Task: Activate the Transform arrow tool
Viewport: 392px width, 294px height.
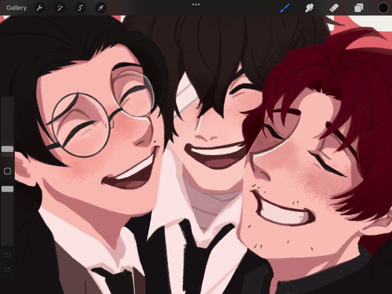Action: click(x=100, y=8)
